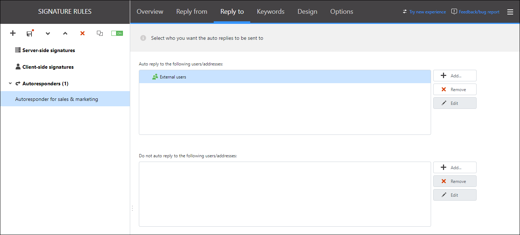Screen dimensions: 520x235
Task: Move the selected rule down
Action: (x=48, y=33)
